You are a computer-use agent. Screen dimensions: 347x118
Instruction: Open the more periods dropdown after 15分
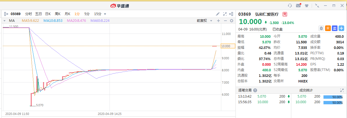[105, 14]
